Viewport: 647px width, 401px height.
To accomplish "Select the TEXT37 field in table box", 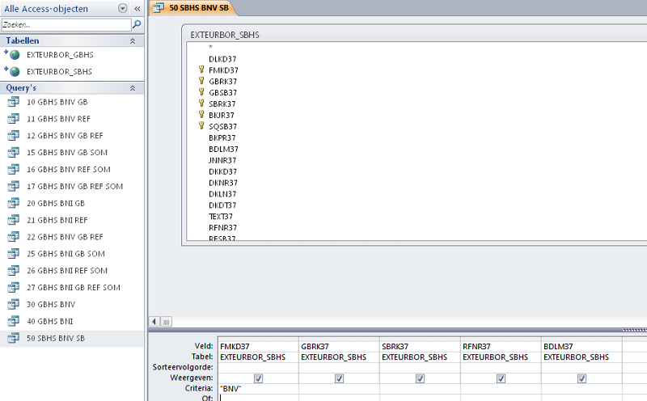I will (x=221, y=216).
